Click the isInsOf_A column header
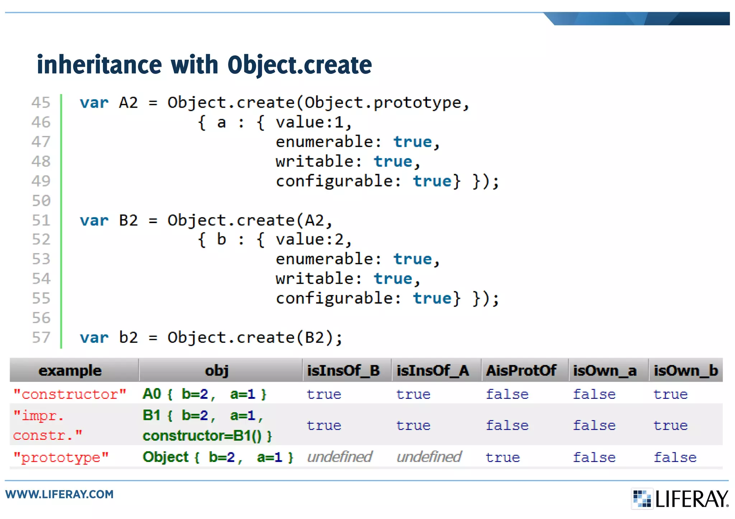Viewport: 735px width, 519px height. pos(433,371)
